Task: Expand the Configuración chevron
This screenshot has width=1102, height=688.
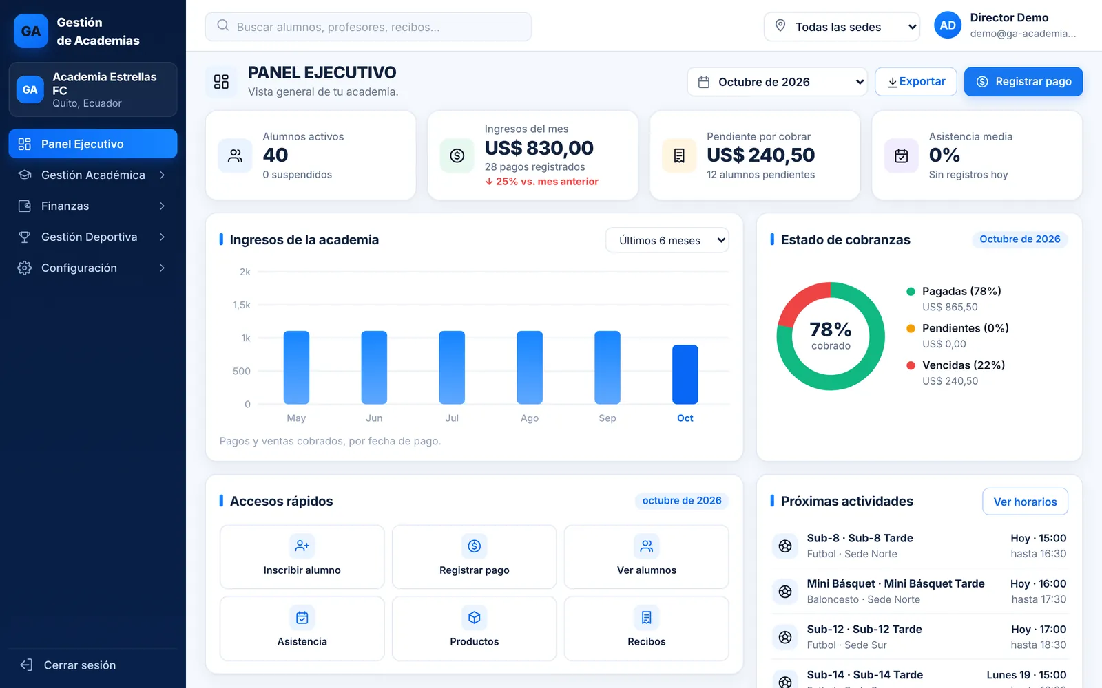Action: click(162, 268)
